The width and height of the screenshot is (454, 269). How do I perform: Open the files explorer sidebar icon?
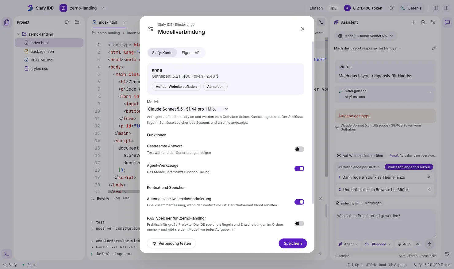[7, 22]
